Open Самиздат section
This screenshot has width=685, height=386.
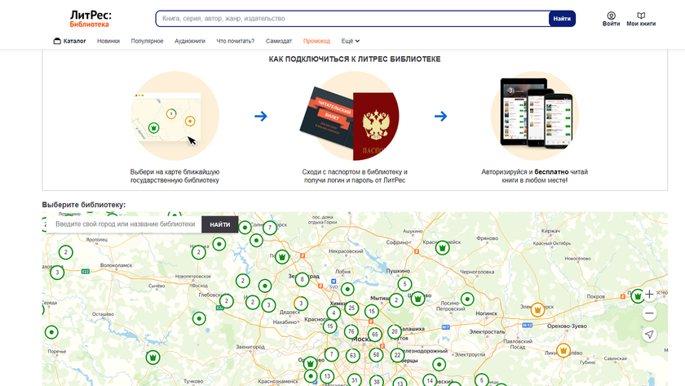click(x=279, y=41)
